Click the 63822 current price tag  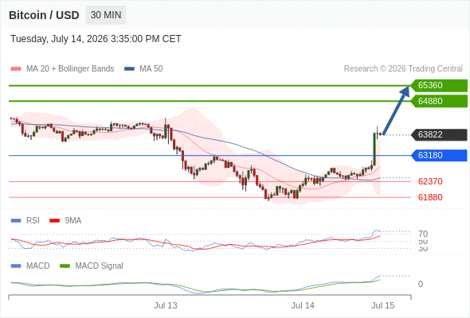pyautogui.click(x=439, y=134)
